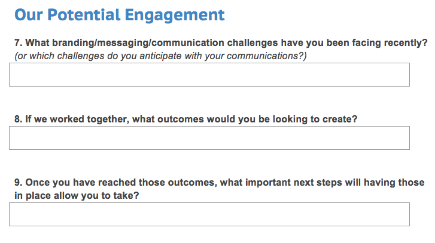The image size is (435, 243).
Task: Click the question 7 branding challenges input field
Action: click(x=209, y=75)
